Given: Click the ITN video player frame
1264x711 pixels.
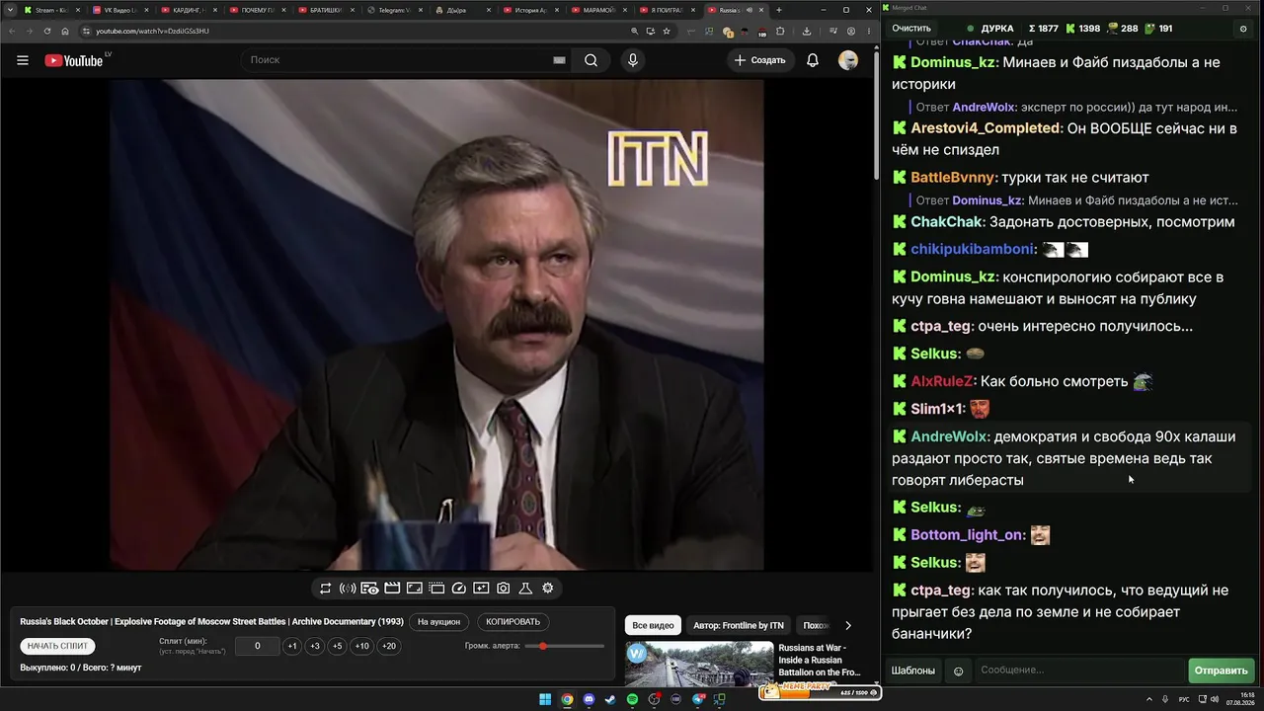Looking at the screenshot, I should [436, 324].
